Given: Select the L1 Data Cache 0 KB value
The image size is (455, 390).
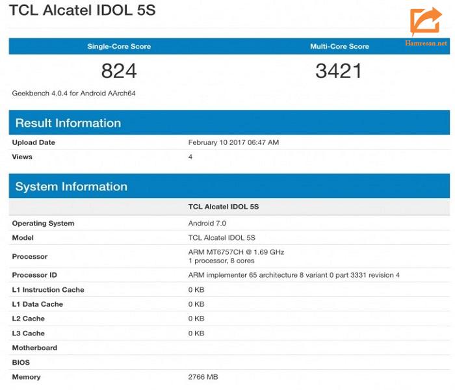Looking at the screenshot, I should tap(196, 304).
